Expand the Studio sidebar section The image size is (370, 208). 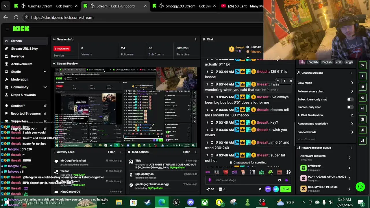click(45, 72)
